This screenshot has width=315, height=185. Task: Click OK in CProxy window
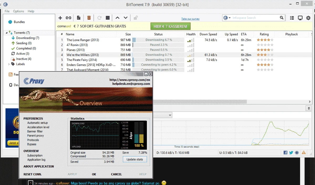pos(94,174)
